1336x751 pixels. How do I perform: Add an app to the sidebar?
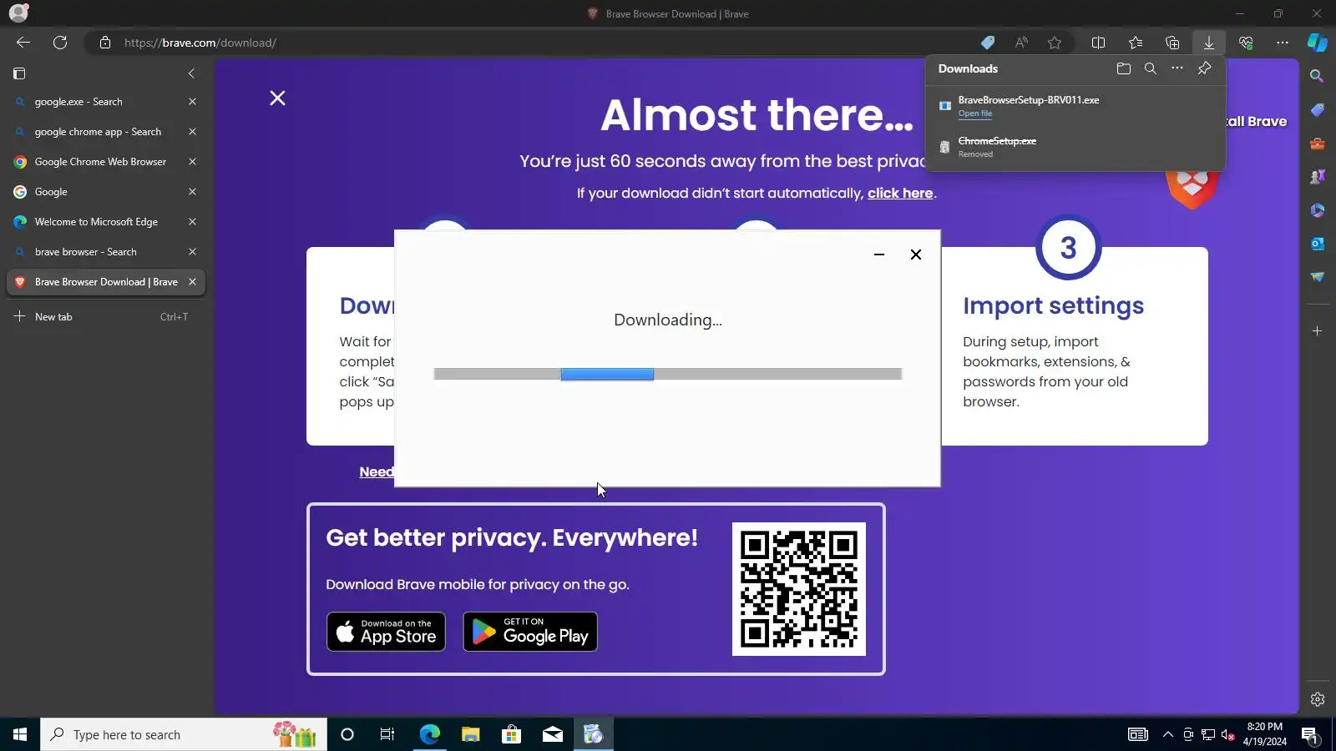click(x=1318, y=331)
